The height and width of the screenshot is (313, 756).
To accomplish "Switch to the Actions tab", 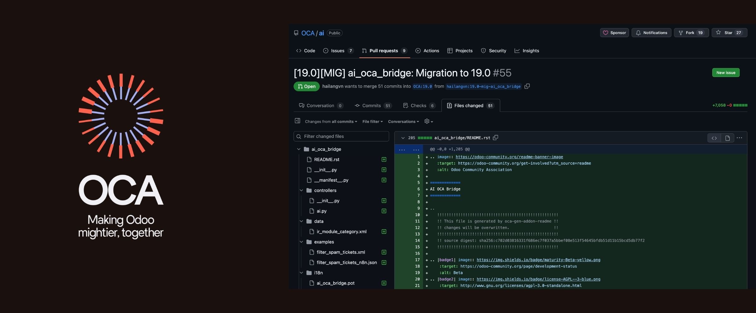I will tap(427, 51).
